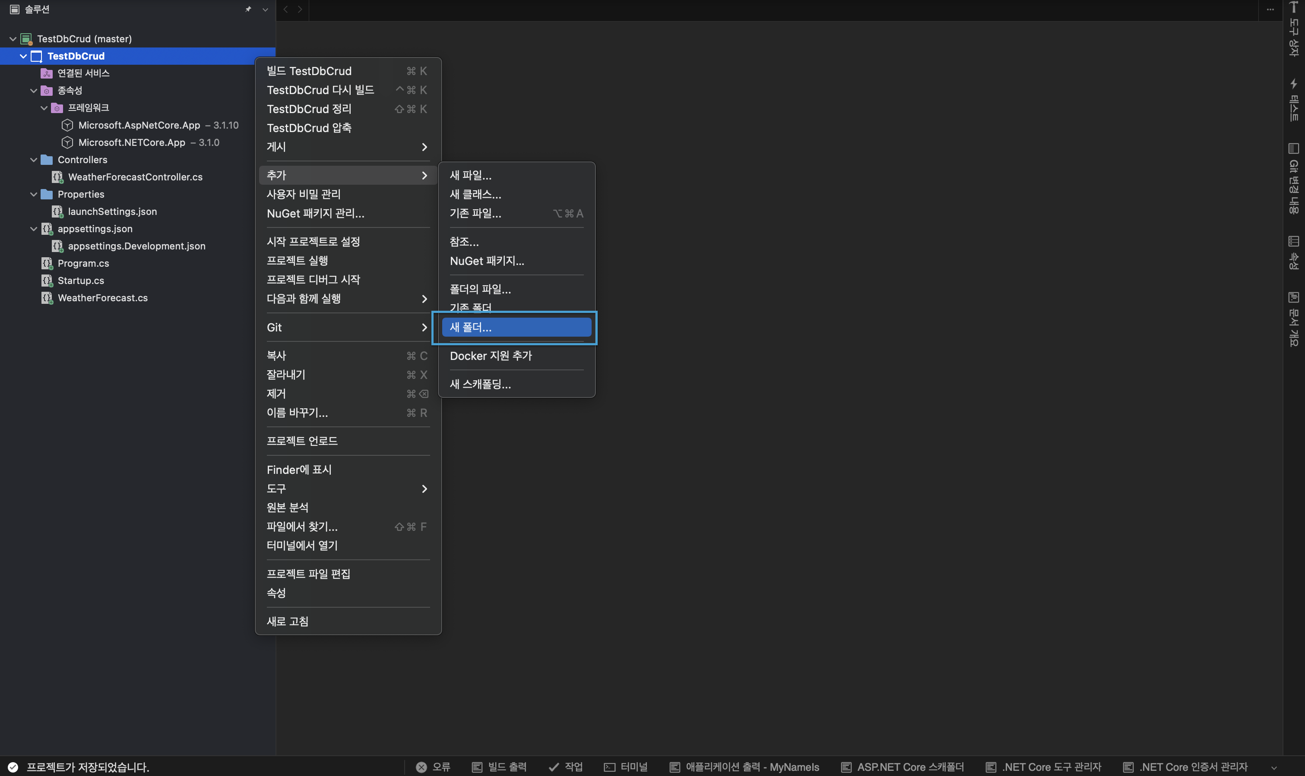Collapse the appsettings.json node chevron
The image size is (1305, 776).
pos(34,228)
